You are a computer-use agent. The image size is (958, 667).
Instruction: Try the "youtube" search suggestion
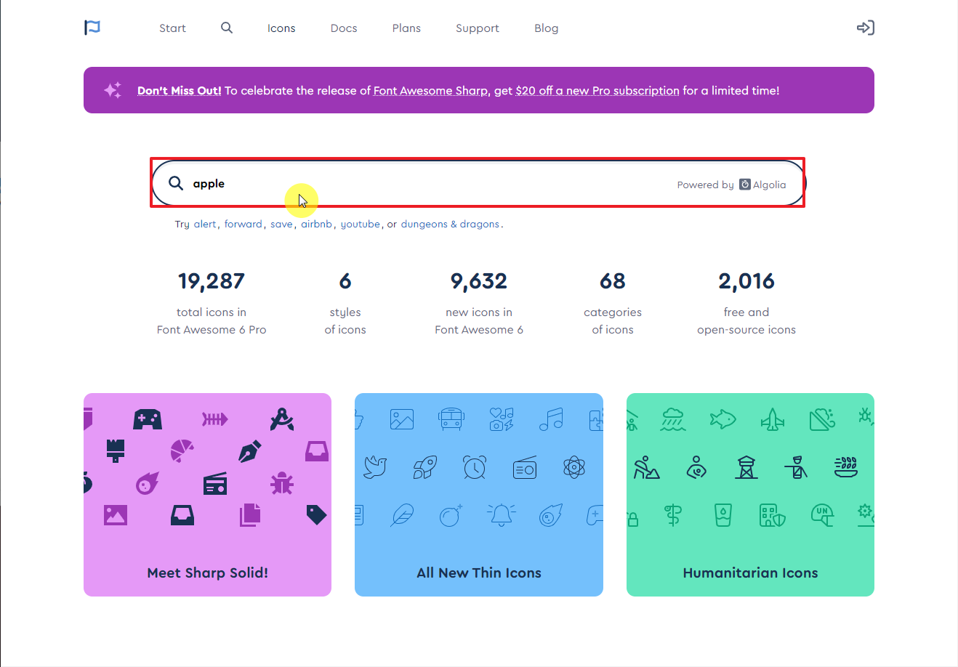(x=361, y=224)
